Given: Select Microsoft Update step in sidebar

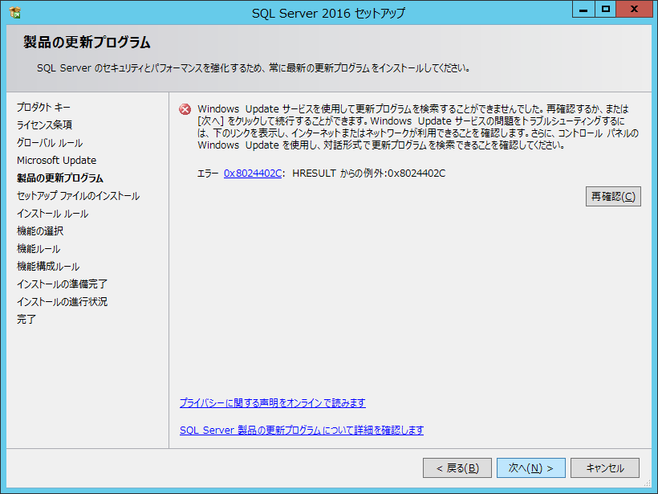Looking at the screenshot, I should click(56, 160).
